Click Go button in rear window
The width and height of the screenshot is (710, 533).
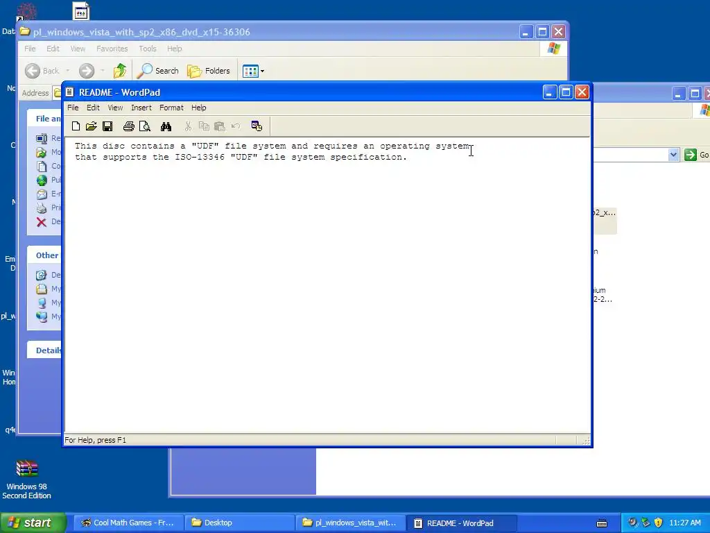[697, 155]
